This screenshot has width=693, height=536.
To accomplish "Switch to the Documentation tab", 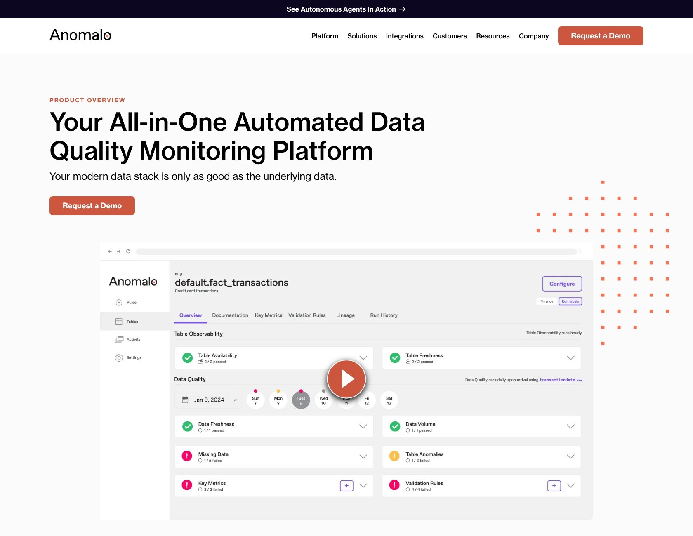I will point(230,315).
